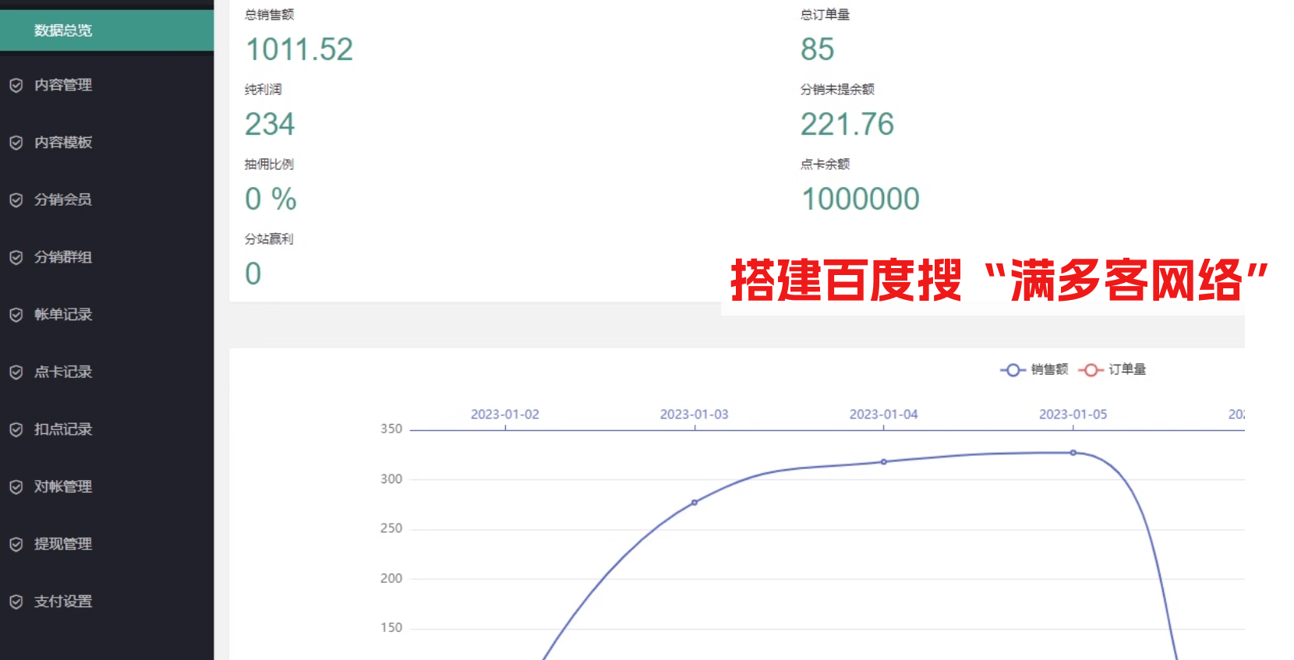Click the shield icon beside 内容模板
Viewport: 1294px width, 660px height.
pyautogui.click(x=16, y=143)
